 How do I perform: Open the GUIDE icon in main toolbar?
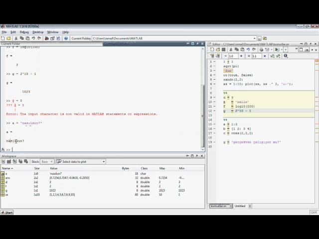[x=52, y=38]
